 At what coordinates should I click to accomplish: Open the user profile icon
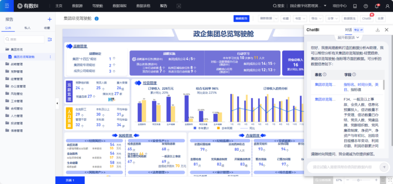[x=387, y=6]
